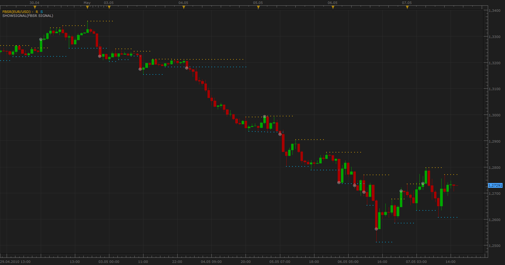The width and height of the screenshot is (505, 265).
Task: Click the 22:00 time axis label
Action: pos(177,262)
